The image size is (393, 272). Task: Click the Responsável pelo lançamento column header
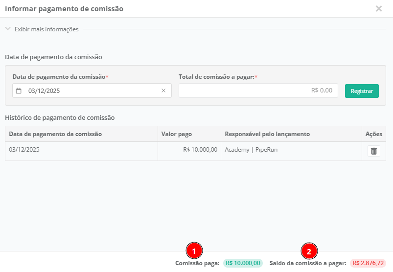267,134
